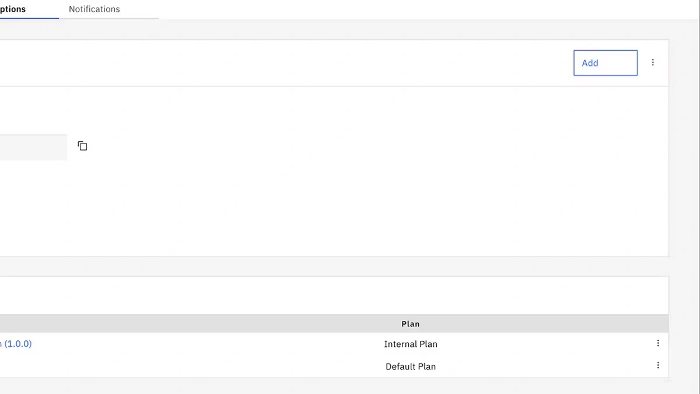Switch to the Notifications tab

coord(94,9)
